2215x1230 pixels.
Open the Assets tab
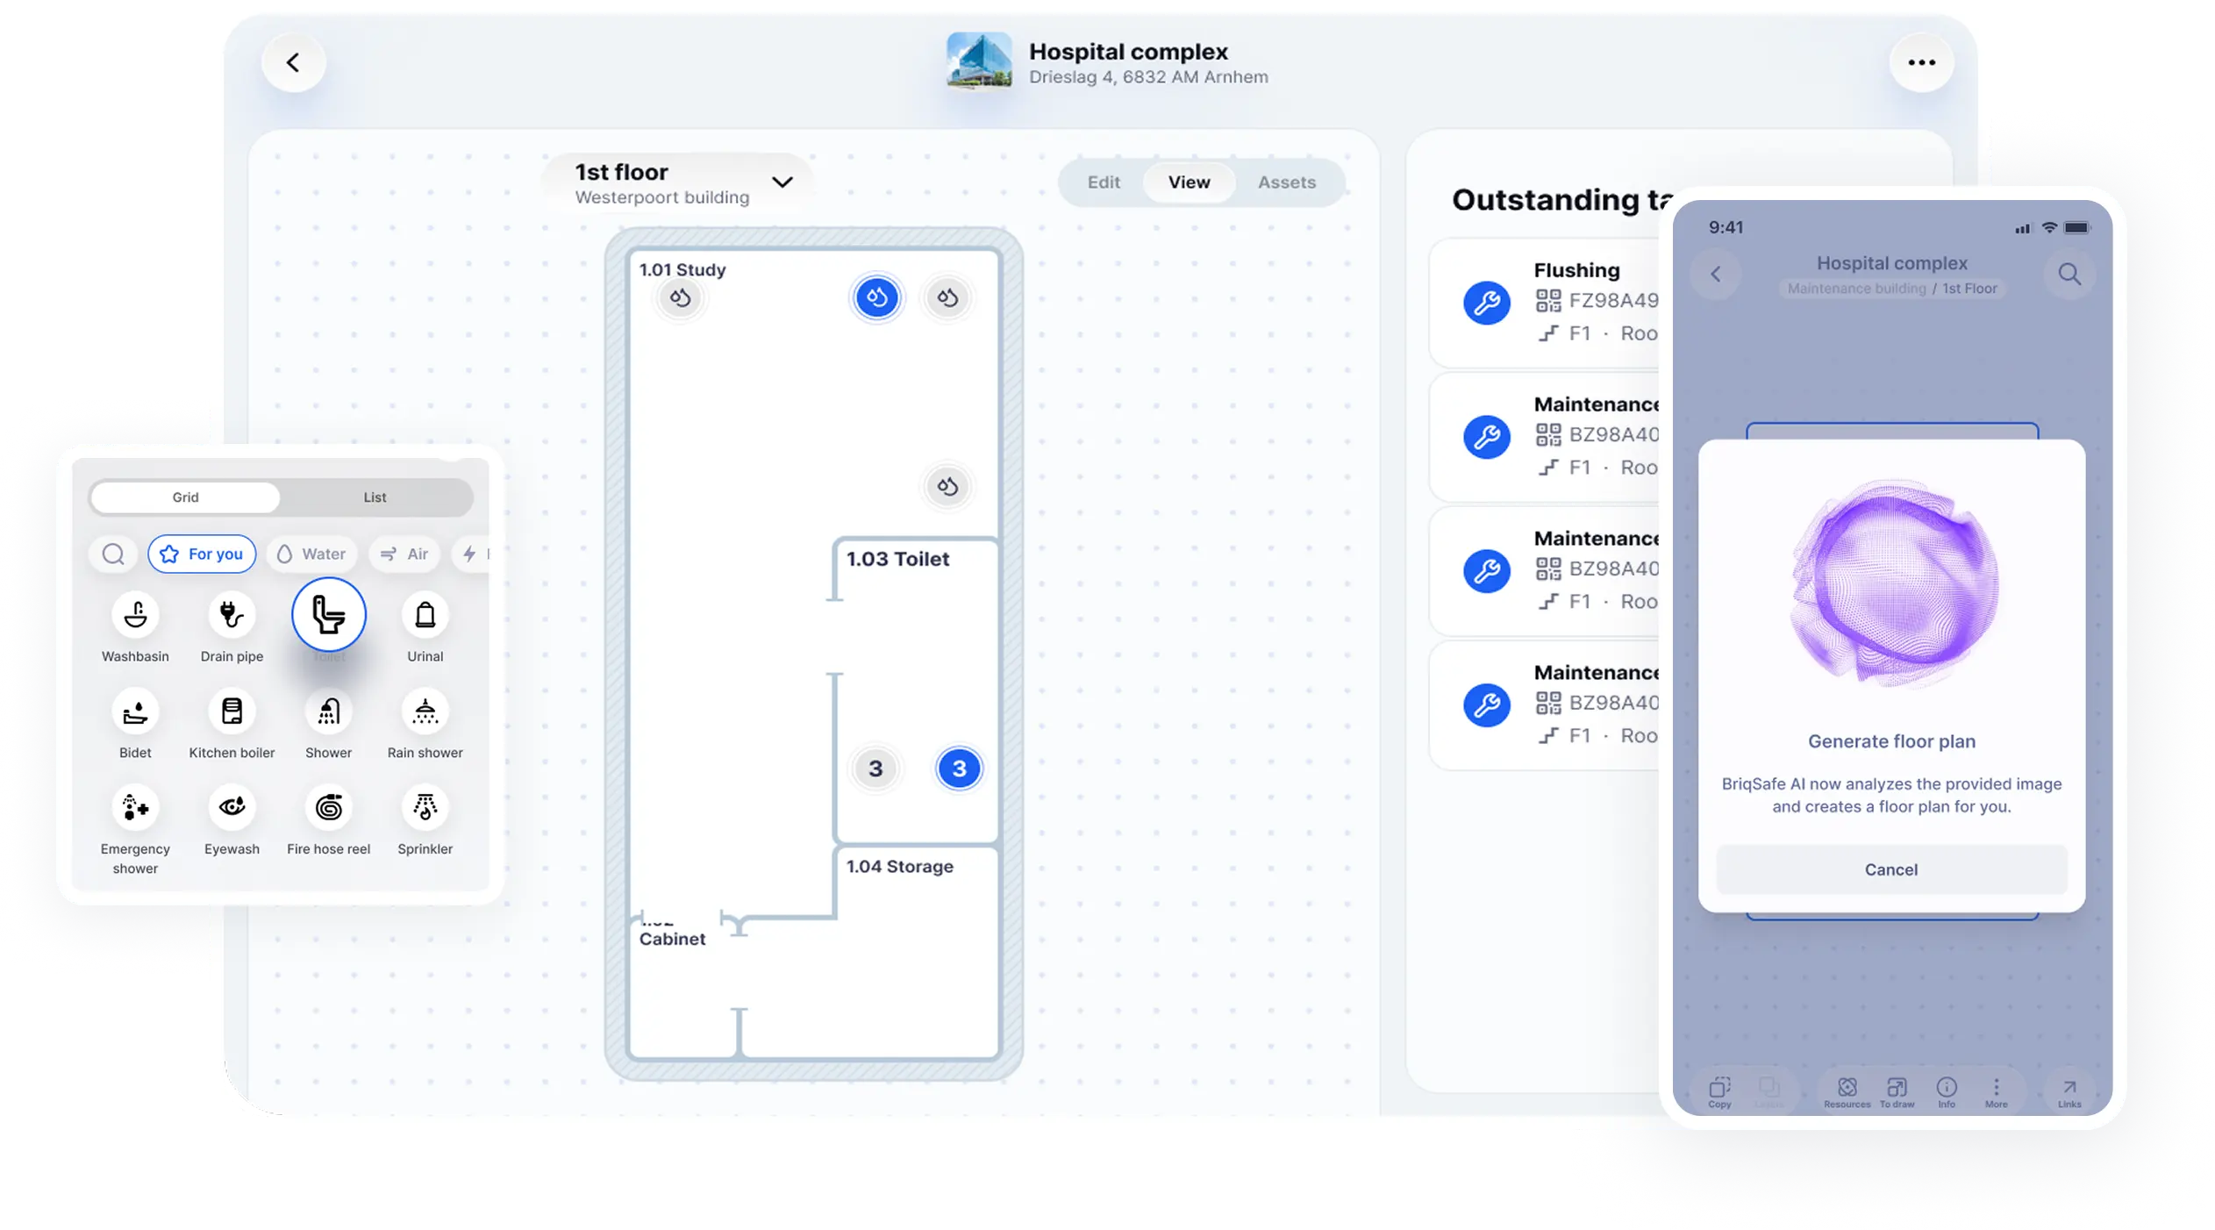pyautogui.click(x=1286, y=182)
